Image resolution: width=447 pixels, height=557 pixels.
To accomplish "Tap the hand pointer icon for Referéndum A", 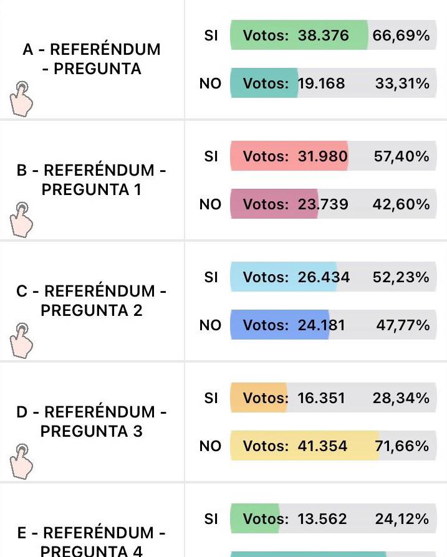I will (x=21, y=98).
